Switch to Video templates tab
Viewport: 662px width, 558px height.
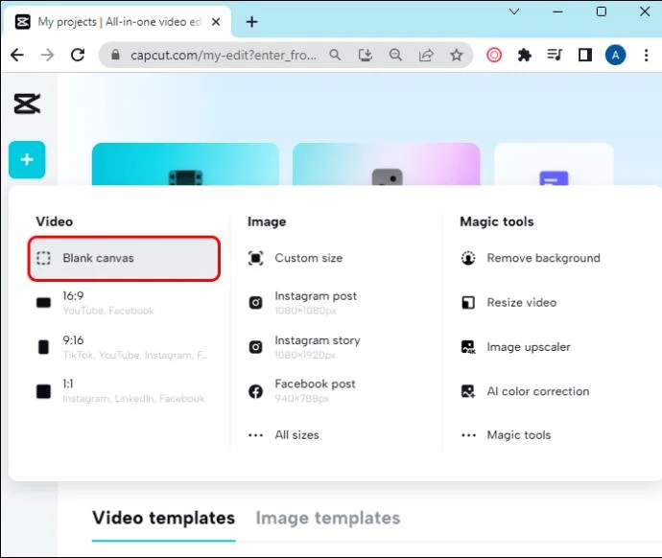(164, 519)
